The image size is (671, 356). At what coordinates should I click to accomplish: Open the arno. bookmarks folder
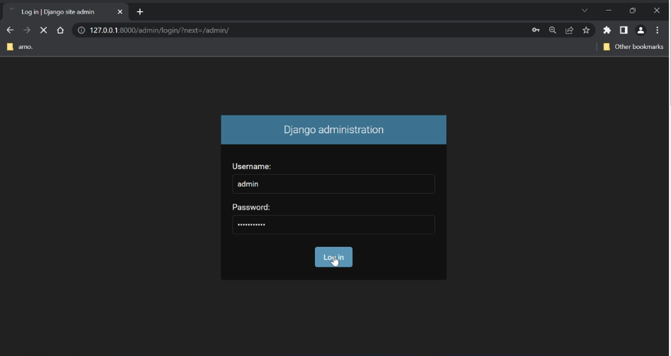pyautogui.click(x=20, y=47)
